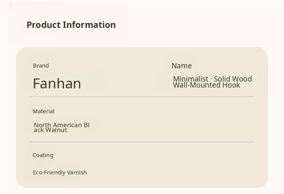Click the North American text line

tap(61, 125)
